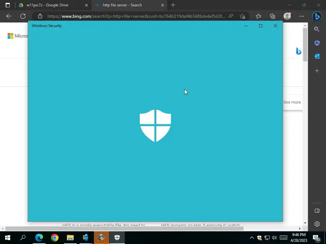This screenshot has width=326, height=244.
Task: Open volume control tray icon
Action: 274,238
